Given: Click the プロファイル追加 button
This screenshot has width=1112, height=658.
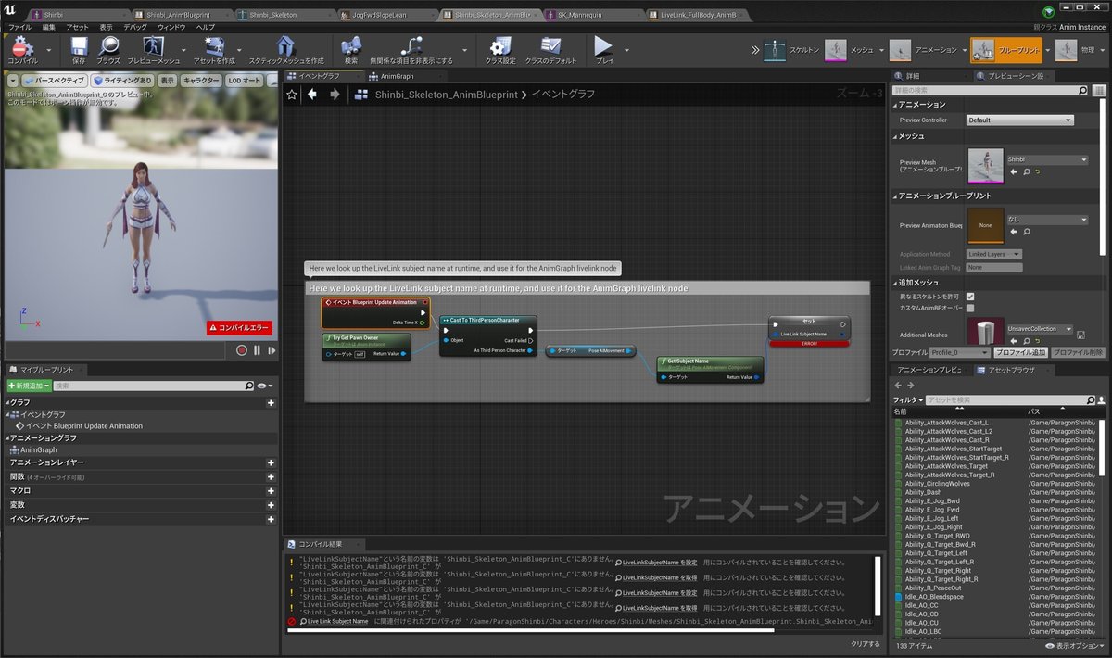Looking at the screenshot, I should click(x=1022, y=352).
